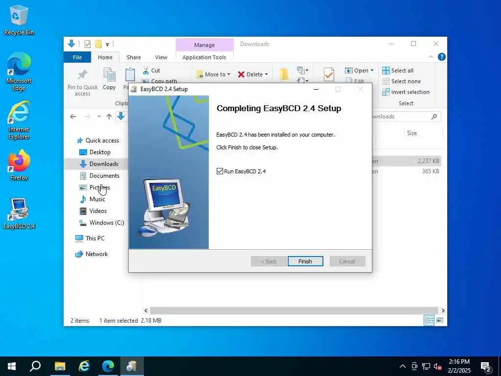
Task: Open Application Tools tab
Action: [204, 57]
